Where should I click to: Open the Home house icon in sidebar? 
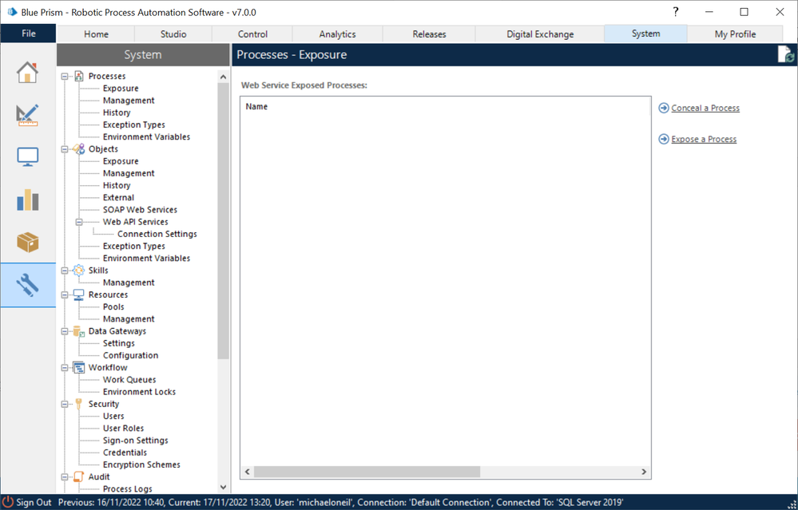[x=27, y=72]
